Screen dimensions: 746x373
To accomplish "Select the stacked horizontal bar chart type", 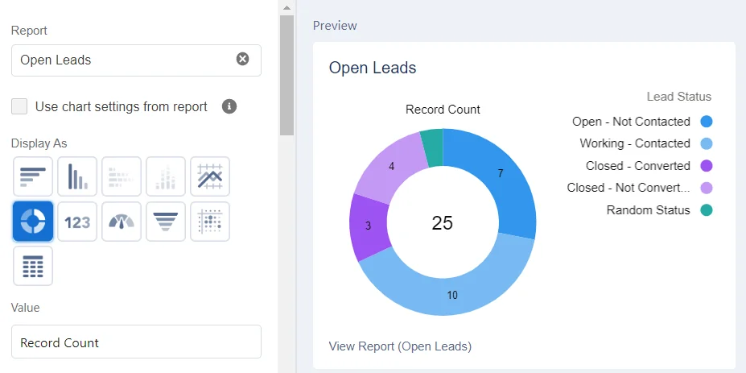I will (x=122, y=176).
